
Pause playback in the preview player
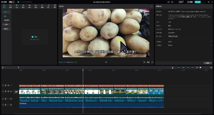point(106,62)
